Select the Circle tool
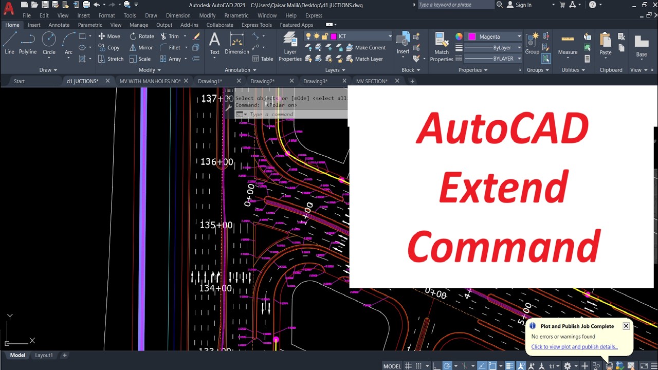Image resolution: width=658 pixels, height=370 pixels. tap(49, 43)
